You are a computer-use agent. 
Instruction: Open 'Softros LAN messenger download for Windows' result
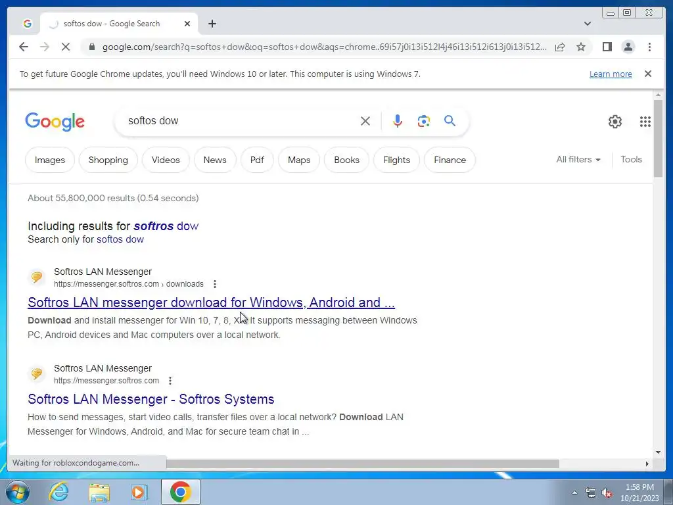click(x=211, y=302)
